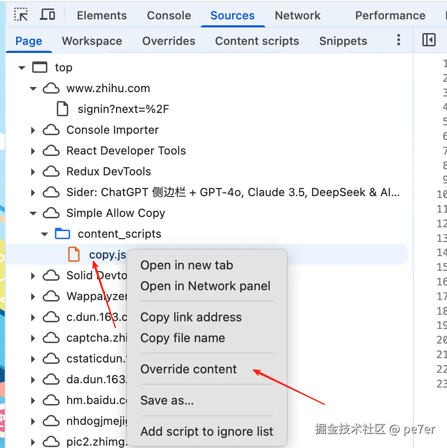Screen dimensions: 447x448
Task: Click the cloud icon beside Wappalyzer
Action: [51, 296]
